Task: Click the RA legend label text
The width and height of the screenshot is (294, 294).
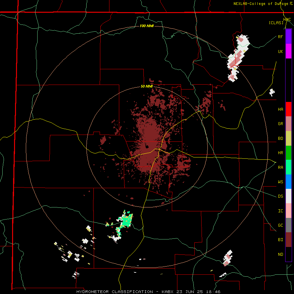Action: (280, 168)
